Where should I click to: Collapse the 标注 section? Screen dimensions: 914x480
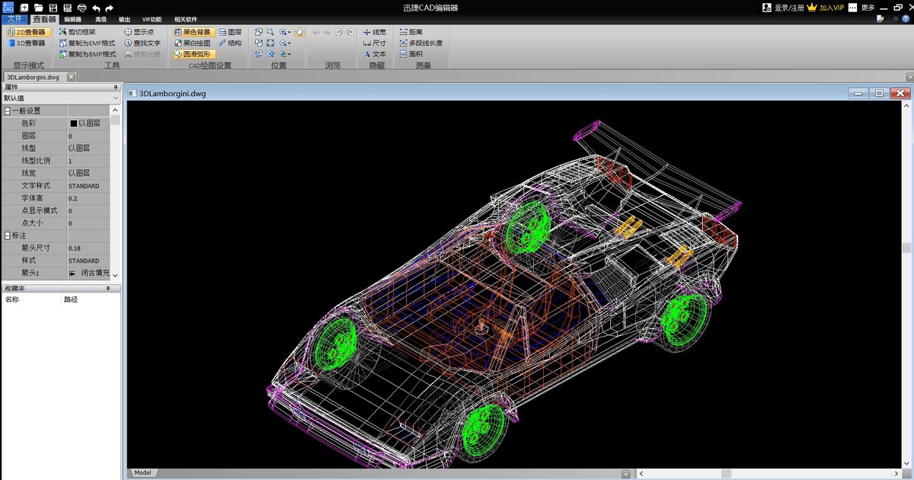tap(8, 236)
